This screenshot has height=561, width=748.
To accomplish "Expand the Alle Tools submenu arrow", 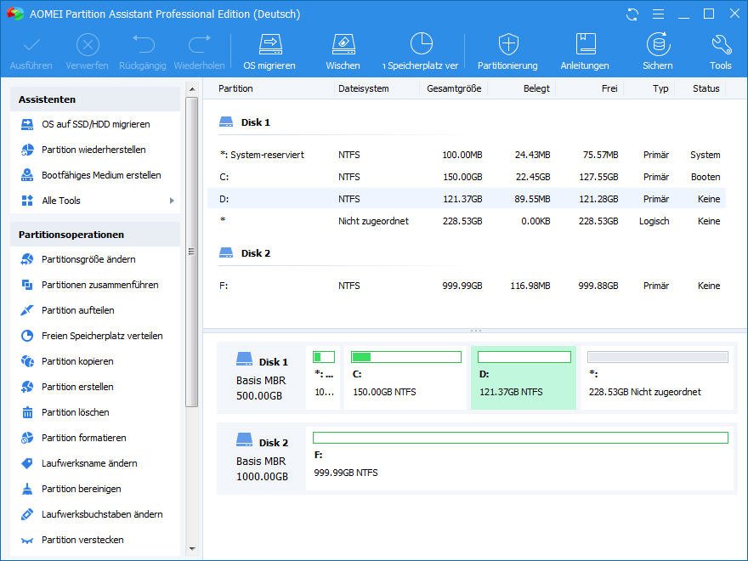I will pos(172,201).
